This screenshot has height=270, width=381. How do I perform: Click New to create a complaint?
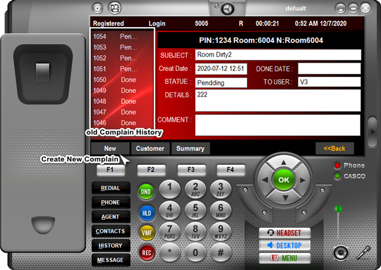tap(110, 148)
